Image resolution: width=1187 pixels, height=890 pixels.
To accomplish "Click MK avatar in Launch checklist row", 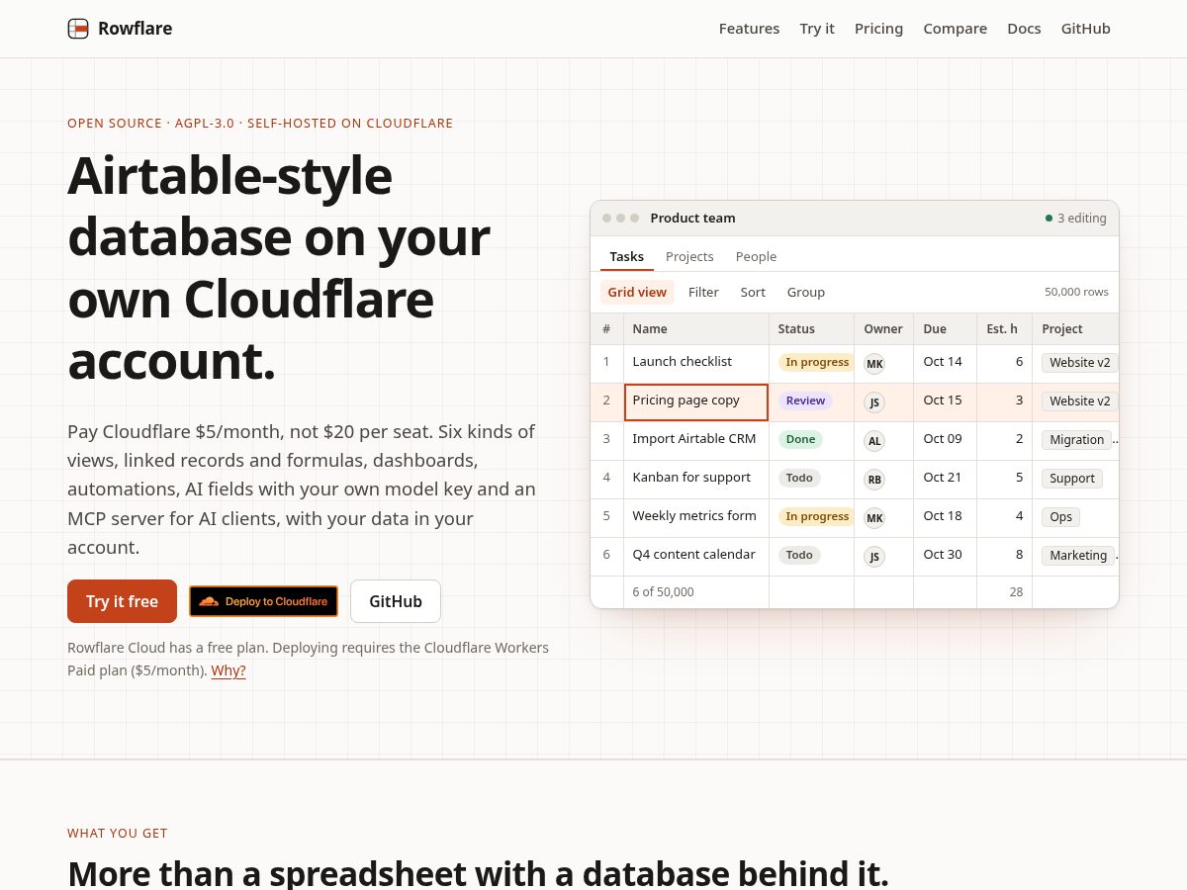I will [x=874, y=364].
